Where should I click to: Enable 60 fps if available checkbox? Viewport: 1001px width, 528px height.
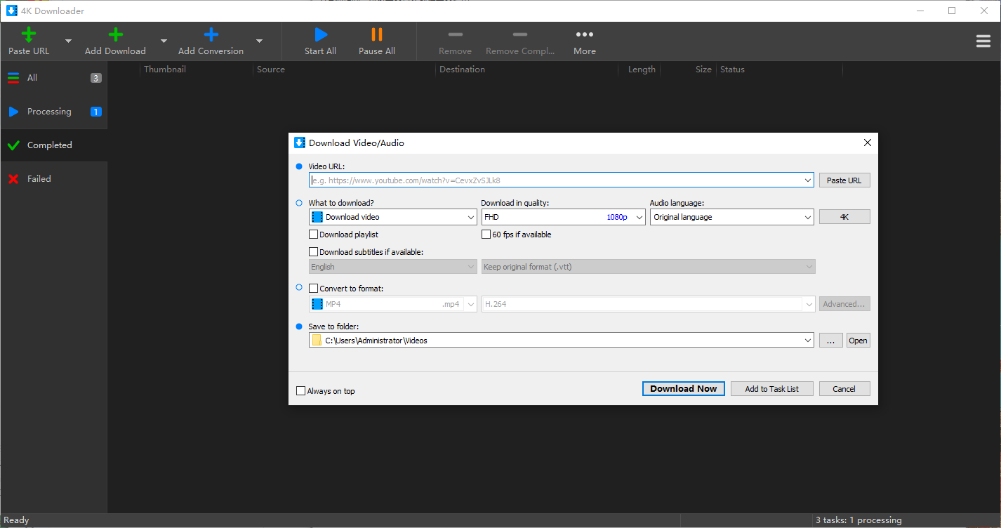486,235
